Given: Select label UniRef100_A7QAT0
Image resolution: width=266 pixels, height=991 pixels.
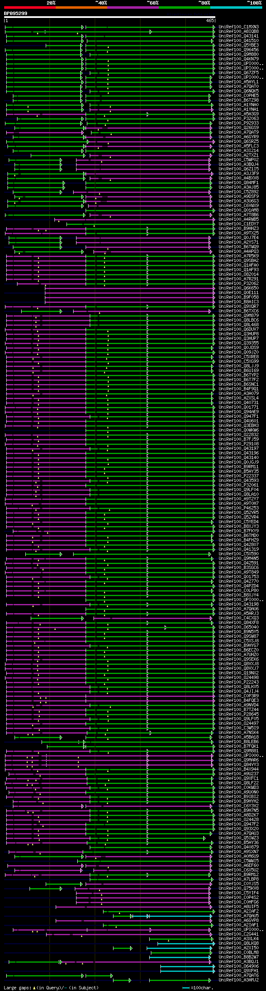Looking at the screenshot, I should 239,86.
